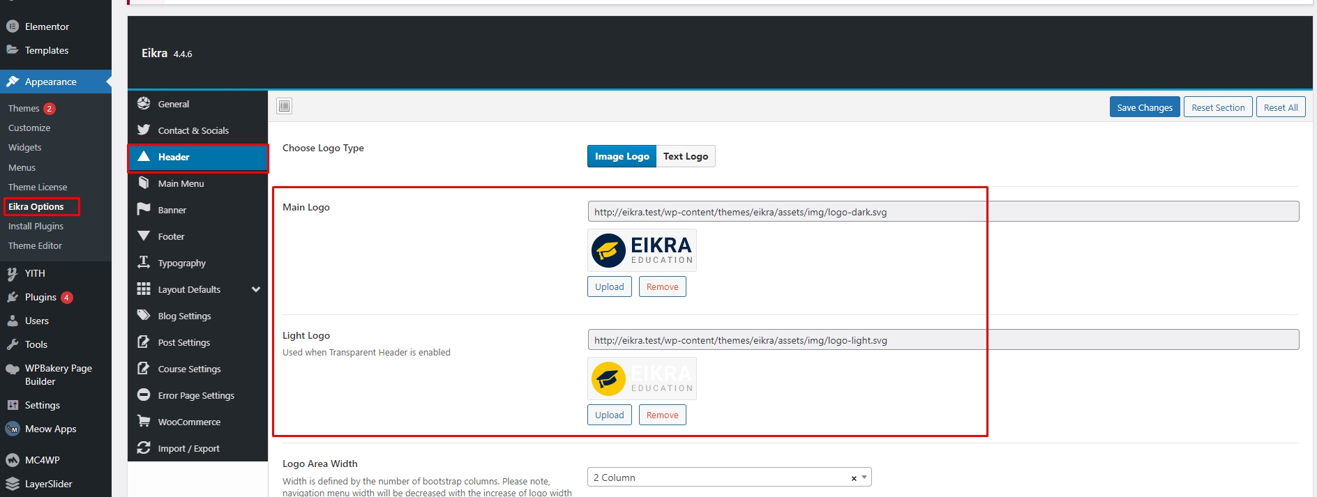This screenshot has width=1317, height=497.
Task: Click the Main Menu book icon
Action: pyautogui.click(x=144, y=183)
